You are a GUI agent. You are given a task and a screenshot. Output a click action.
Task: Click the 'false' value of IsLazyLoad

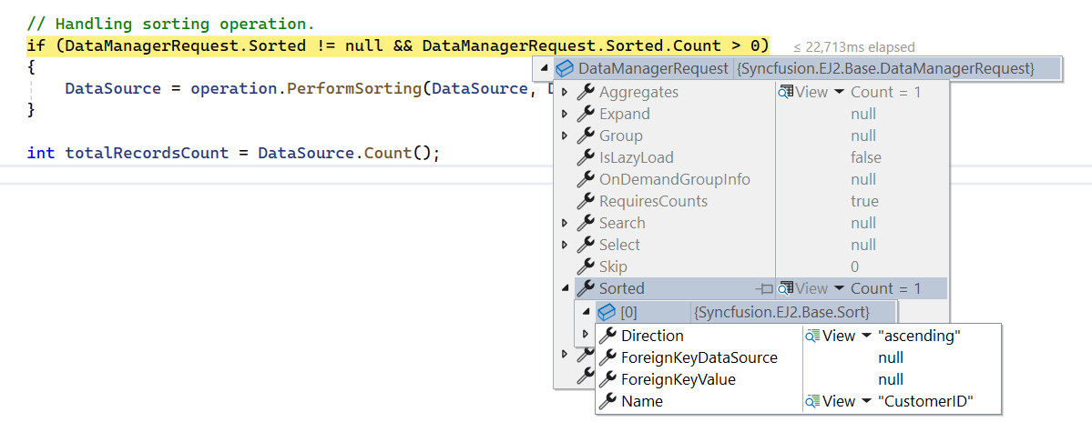tap(865, 158)
